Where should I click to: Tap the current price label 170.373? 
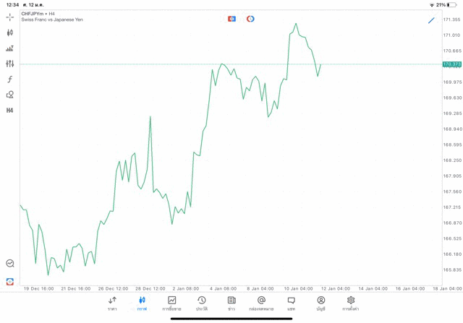click(451, 64)
